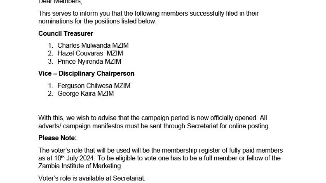Click on George Kaira MZIM entry

pyautogui.click(x=85, y=93)
